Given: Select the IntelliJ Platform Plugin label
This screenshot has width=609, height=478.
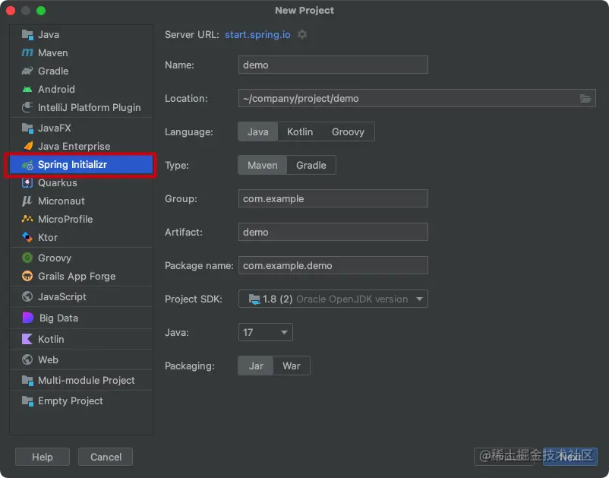Looking at the screenshot, I should pos(90,108).
